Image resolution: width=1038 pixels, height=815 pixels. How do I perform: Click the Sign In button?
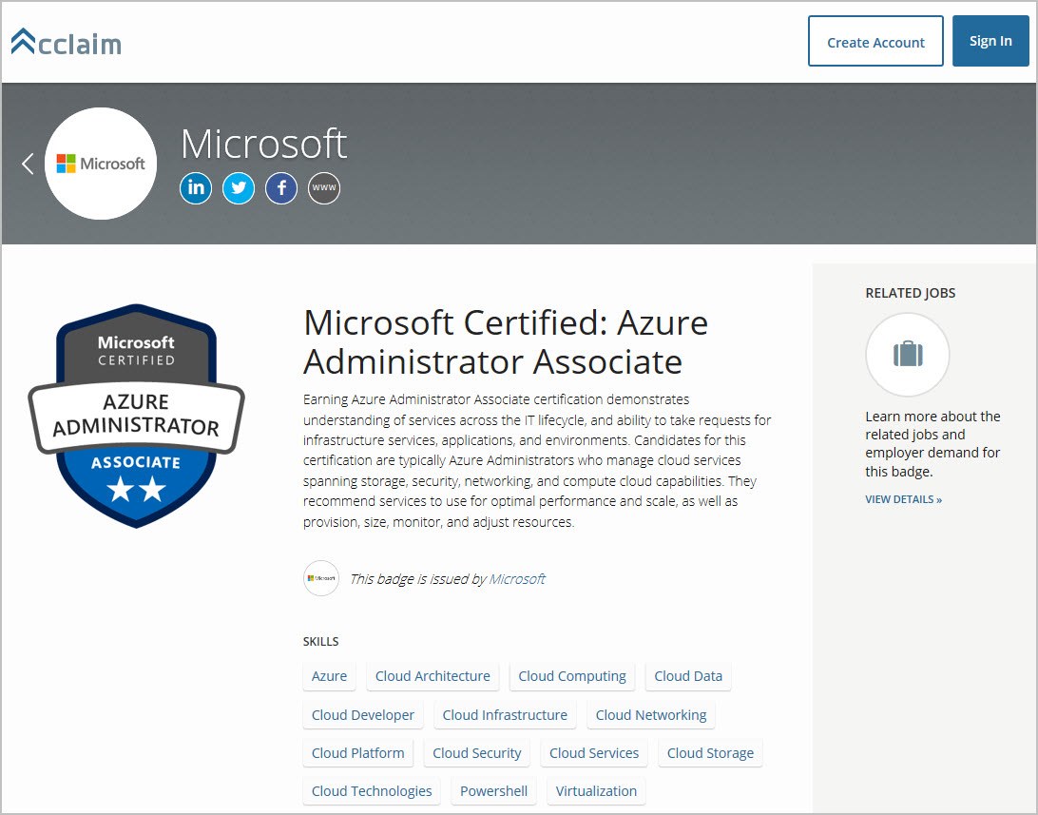(x=990, y=41)
